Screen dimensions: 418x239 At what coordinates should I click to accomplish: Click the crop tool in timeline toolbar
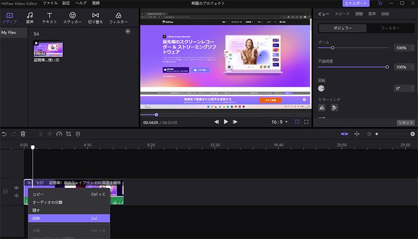68,134
